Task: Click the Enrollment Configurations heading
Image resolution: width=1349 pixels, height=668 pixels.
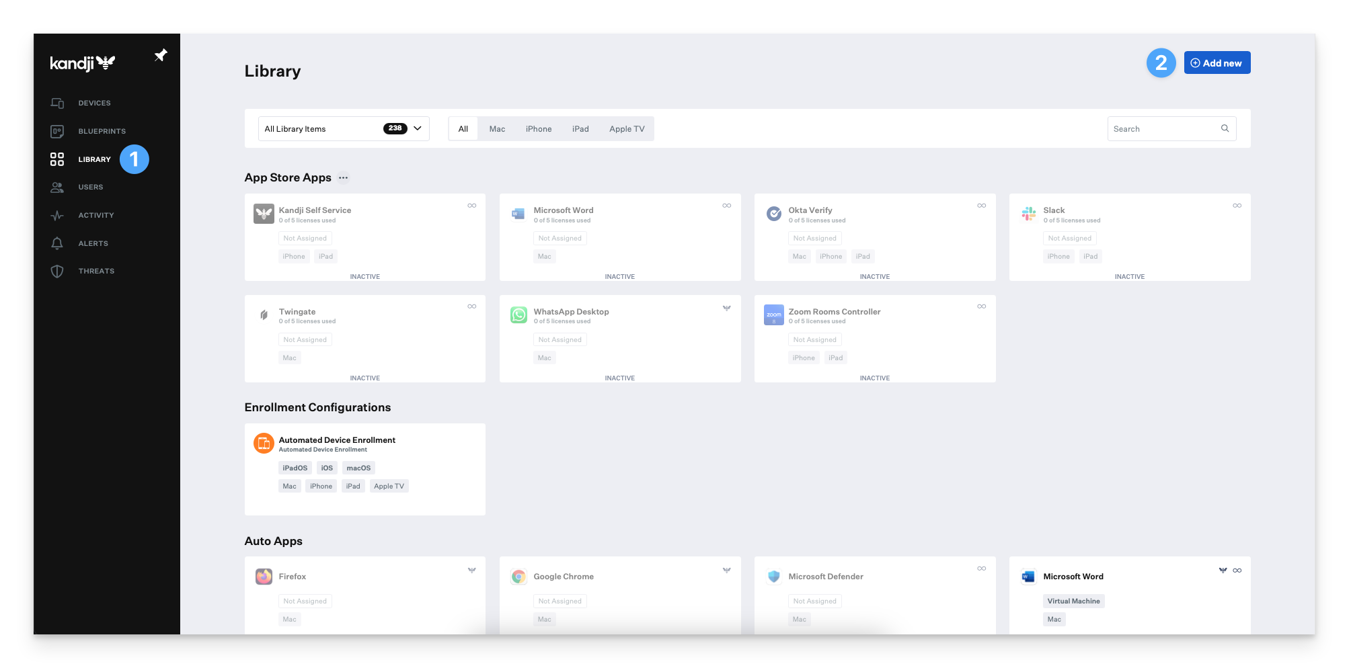Action: pos(317,407)
